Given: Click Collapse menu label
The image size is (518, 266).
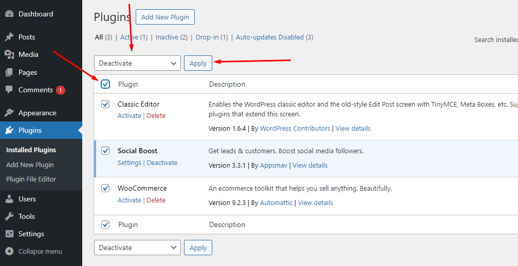Looking at the screenshot, I should tap(40, 251).
